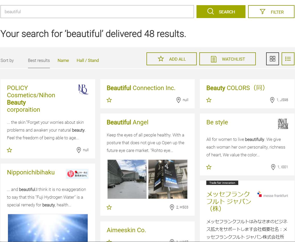295x242 pixels.
Task: Star the Beautiful Angel exhibitor
Action: [x=109, y=207]
